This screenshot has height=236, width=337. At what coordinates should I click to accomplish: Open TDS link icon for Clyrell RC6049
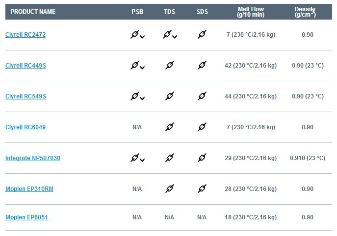pos(170,127)
